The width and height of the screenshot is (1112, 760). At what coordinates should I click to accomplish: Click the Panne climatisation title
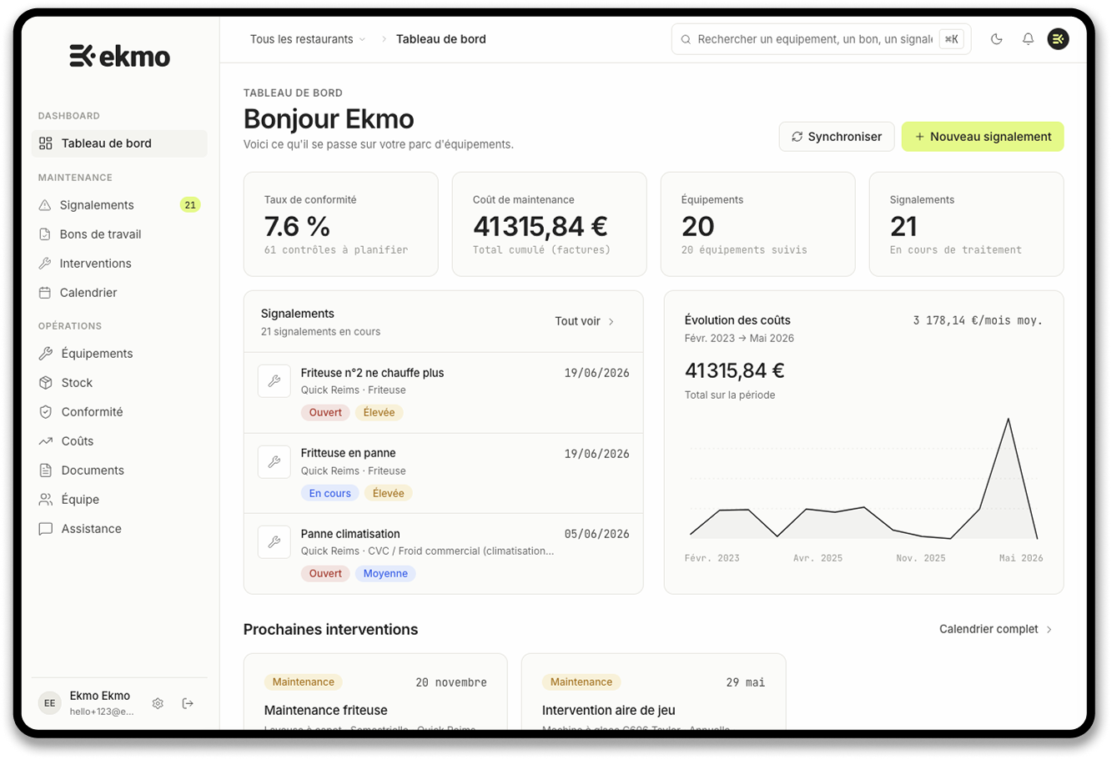click(x=350, y=534)
